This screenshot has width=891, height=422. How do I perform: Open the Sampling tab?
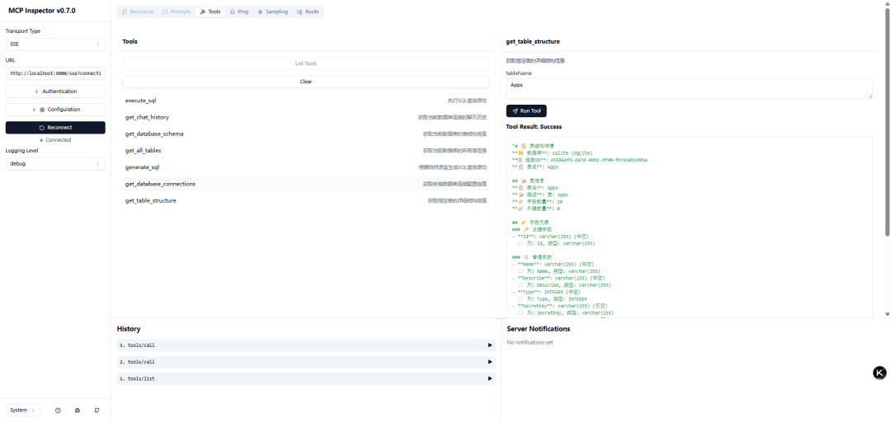273,12
